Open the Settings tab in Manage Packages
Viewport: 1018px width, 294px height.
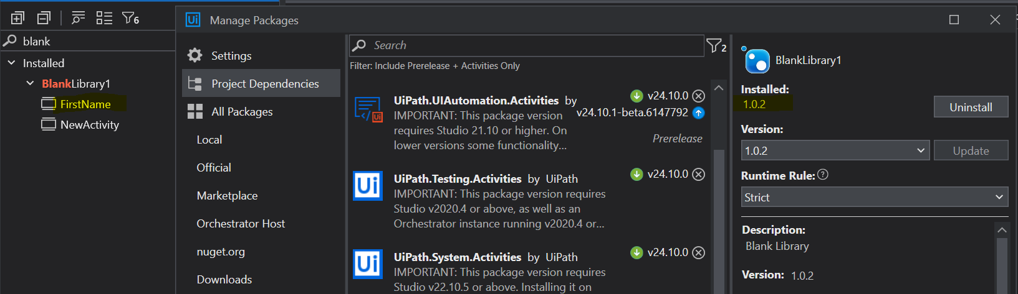[x=231, y=55]
